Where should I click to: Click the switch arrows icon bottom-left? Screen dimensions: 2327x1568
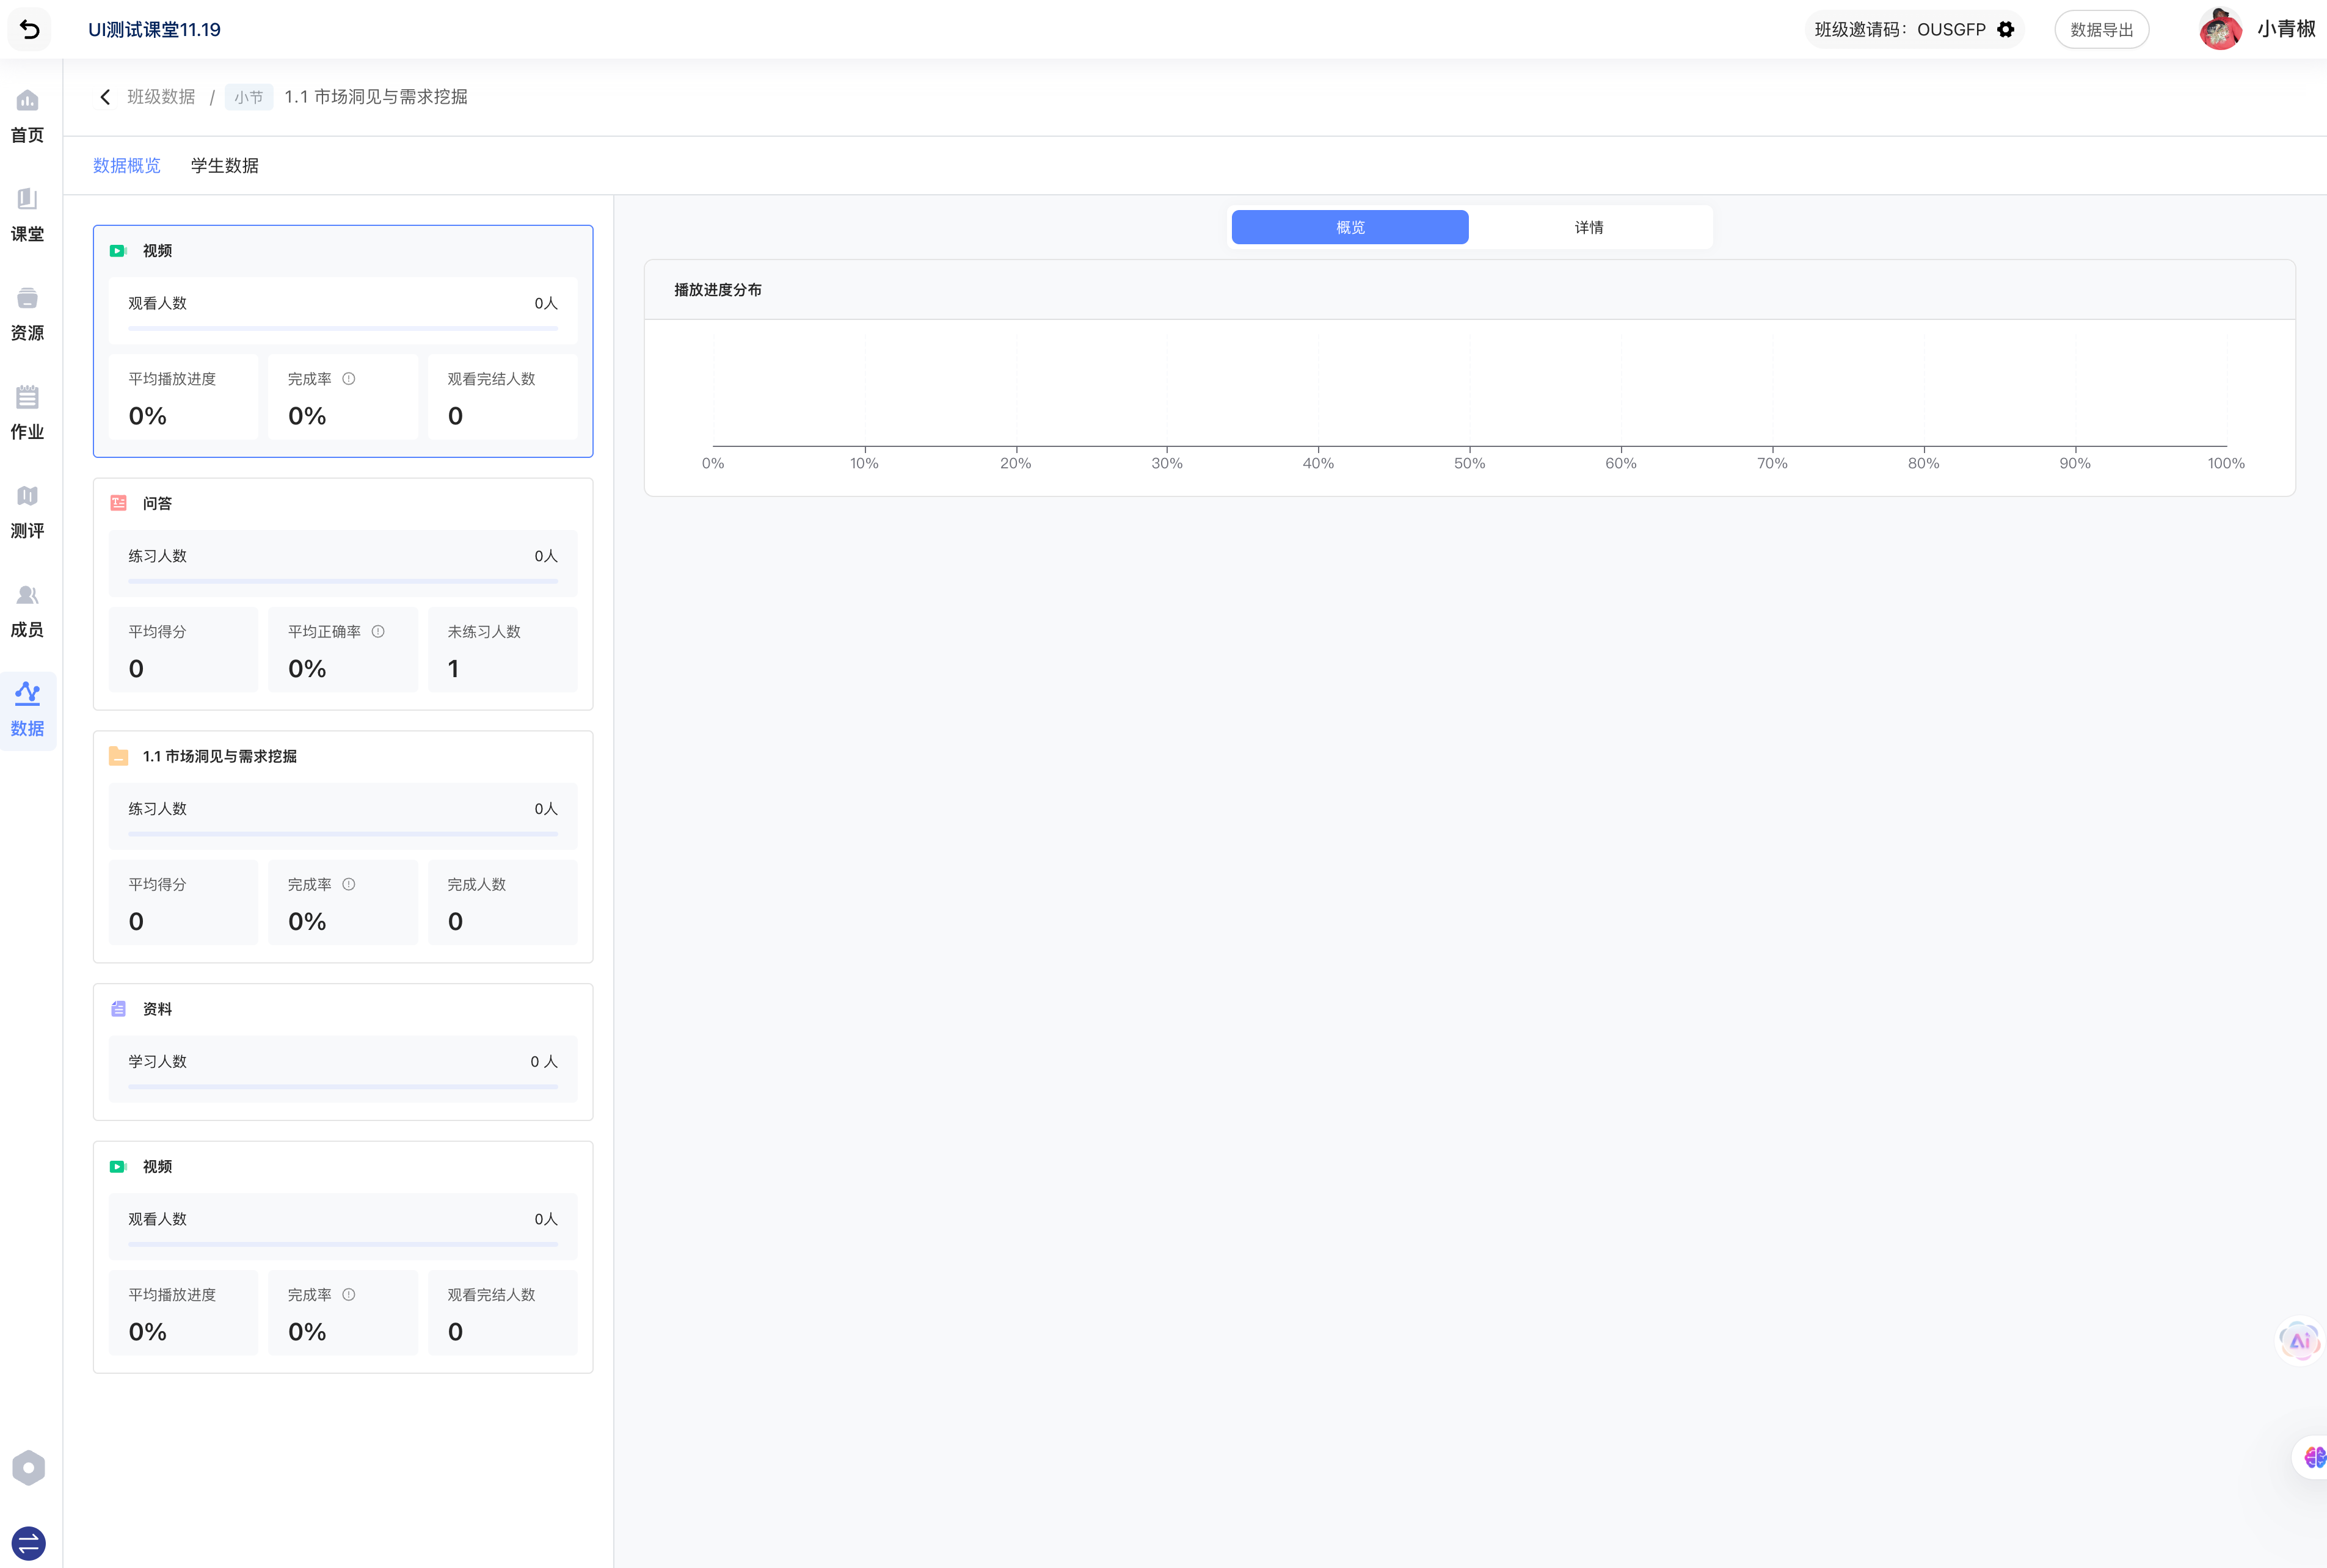(x=28, y=1543)
